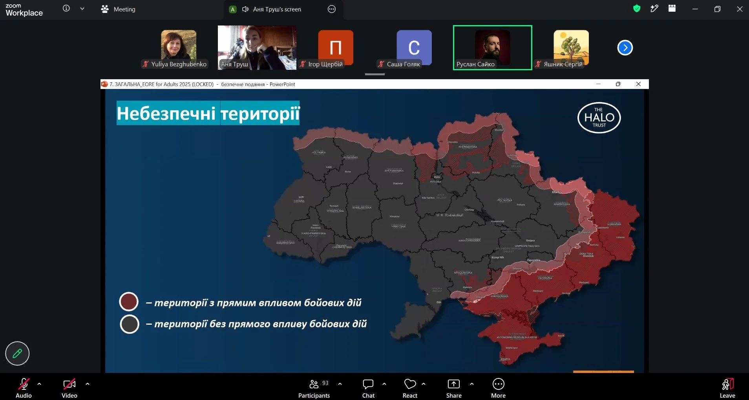749x400 pixels.
Task: Expand share options arrow next to Share
Action: [472, 384]
